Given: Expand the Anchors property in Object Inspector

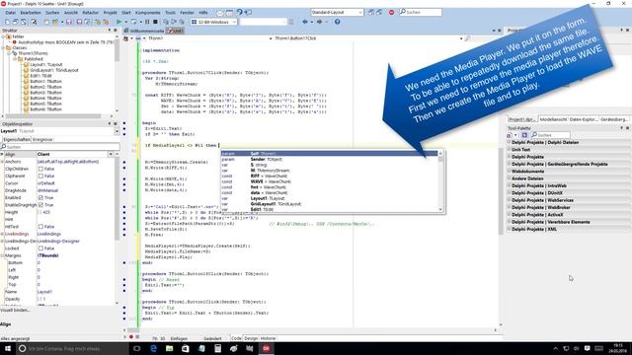Looking at the screenshot, I should point(2,162).
